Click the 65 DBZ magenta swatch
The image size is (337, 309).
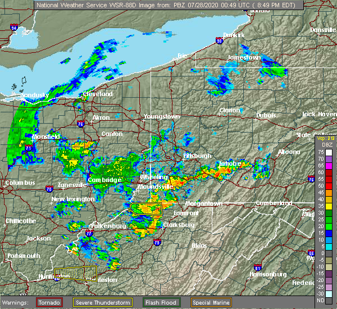pyautogui.click(x=329, y=166)
